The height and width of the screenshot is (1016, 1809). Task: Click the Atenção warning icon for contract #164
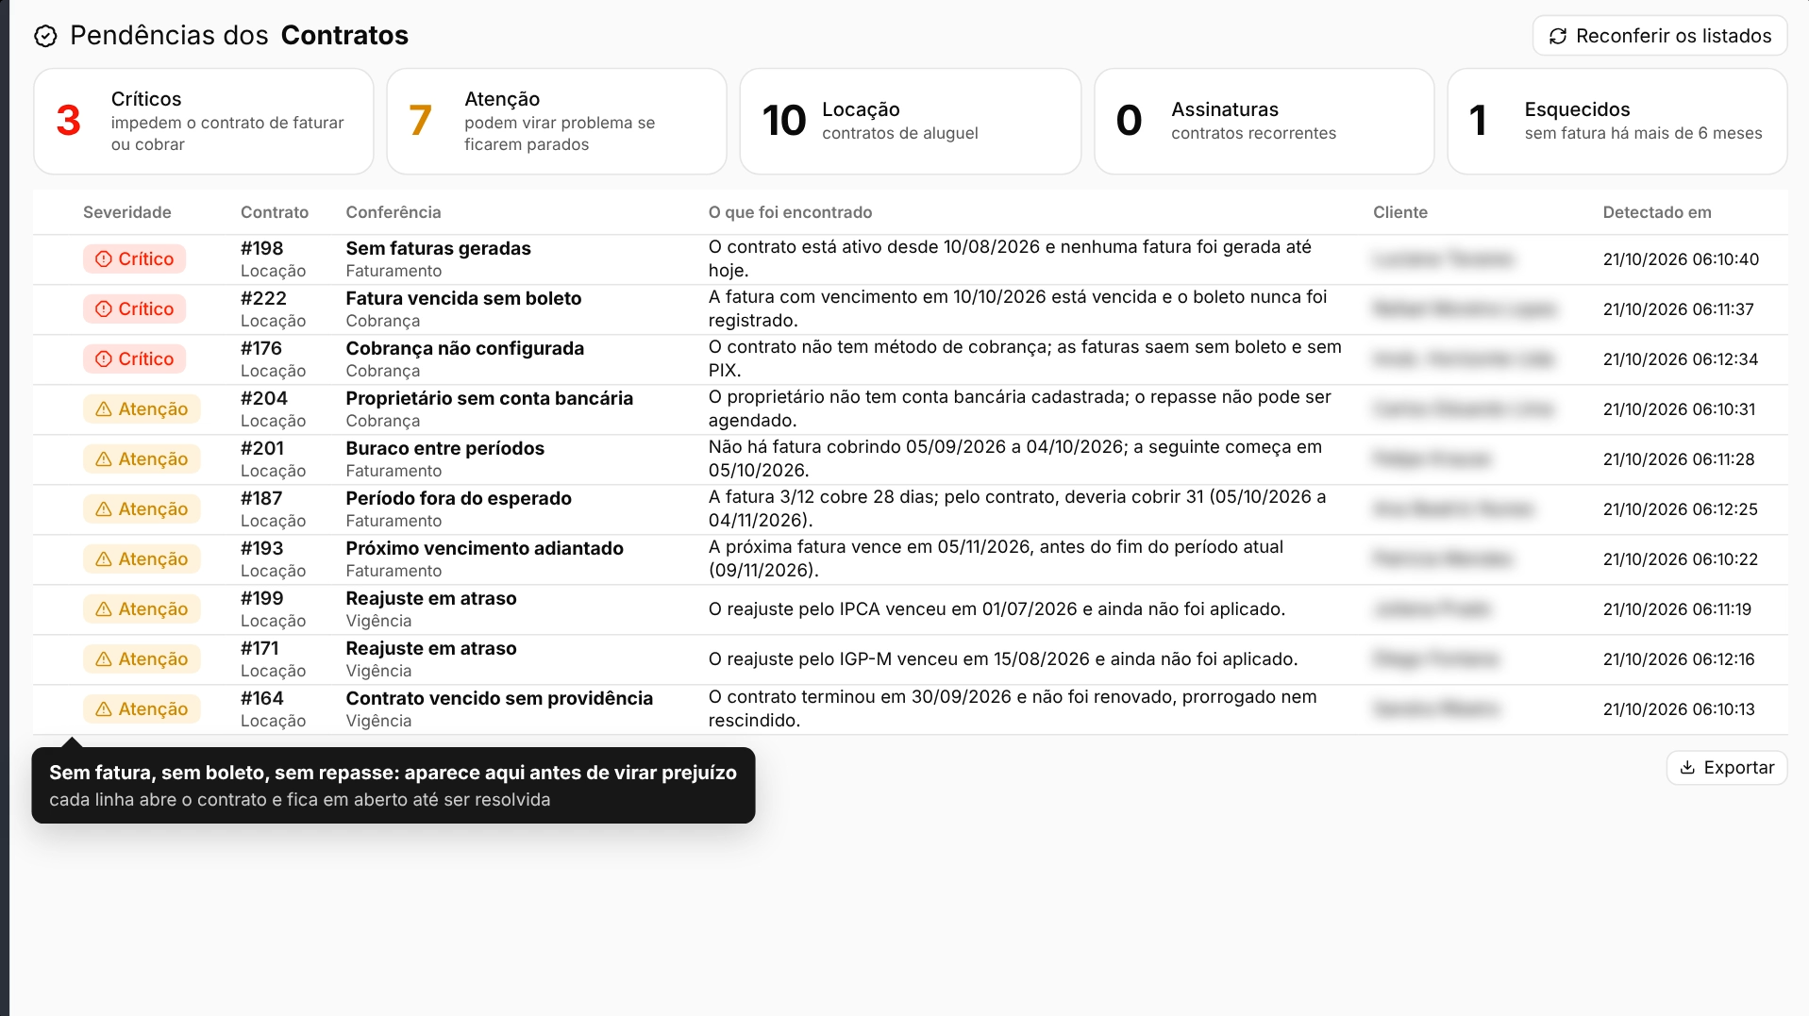[104, 709]
